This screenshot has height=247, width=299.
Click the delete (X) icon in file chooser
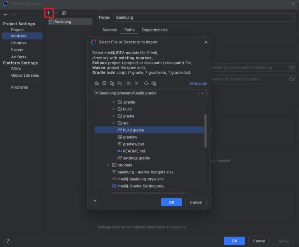click(x=137, y=83)
